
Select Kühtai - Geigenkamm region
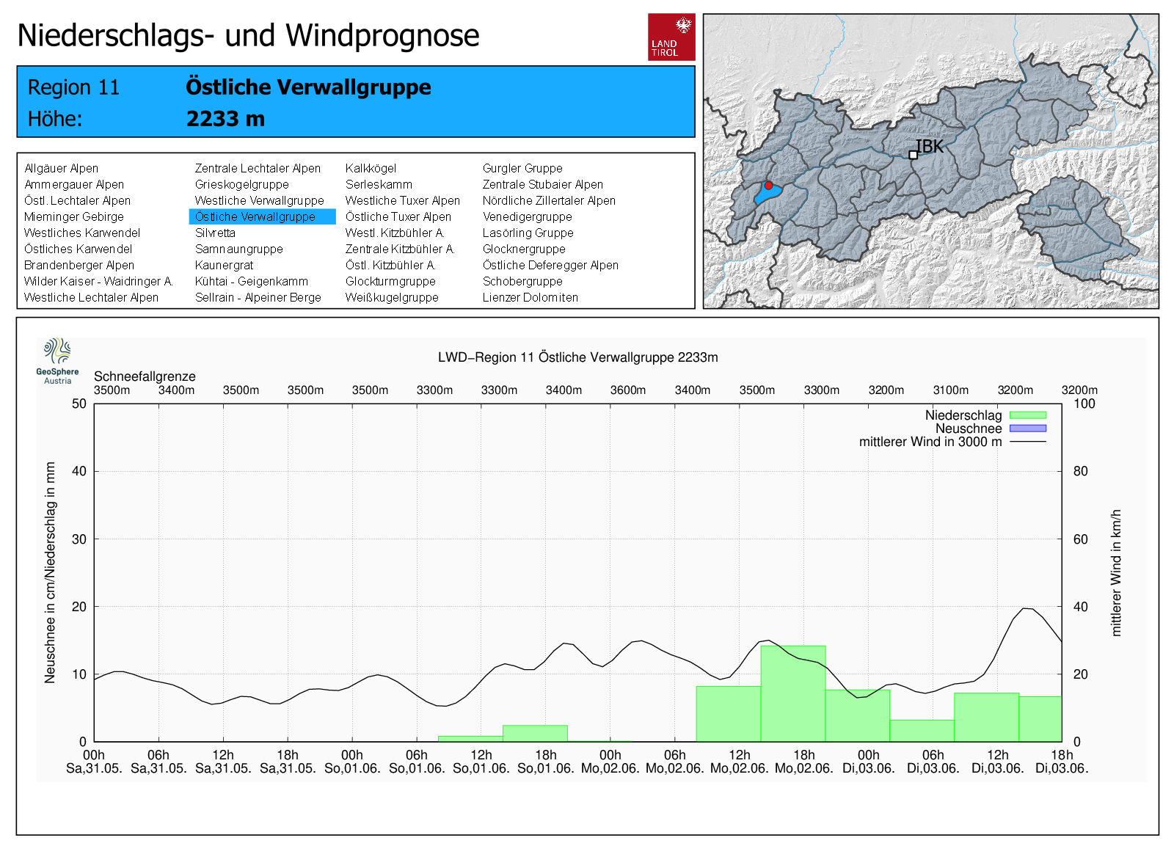251,281
